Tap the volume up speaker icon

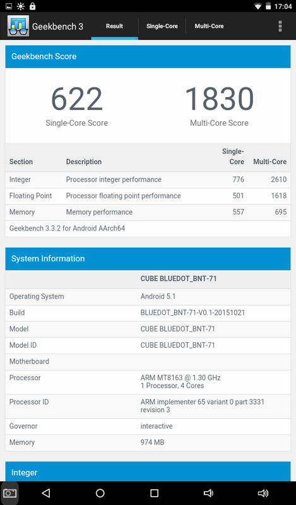click(263, 493)
